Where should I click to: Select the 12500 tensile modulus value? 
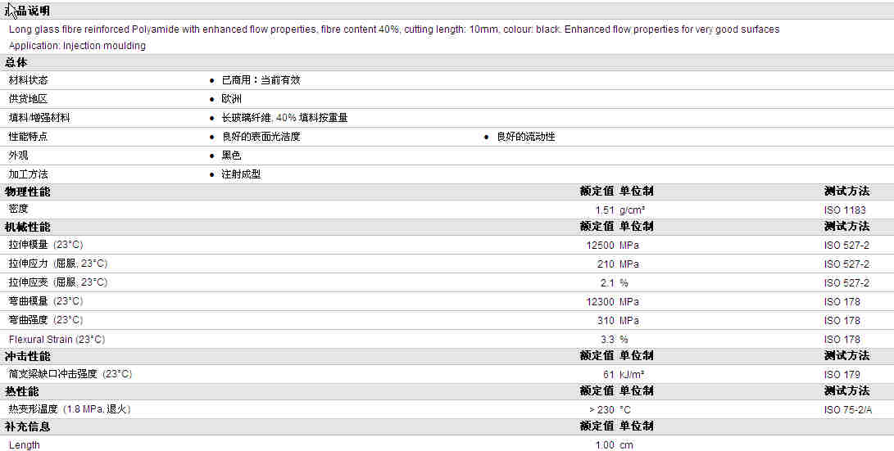(601, 246)
